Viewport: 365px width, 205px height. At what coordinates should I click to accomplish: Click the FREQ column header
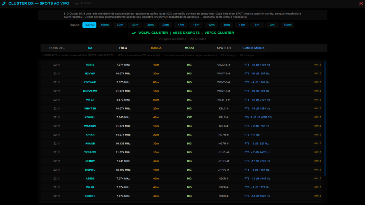pos(123,48)
